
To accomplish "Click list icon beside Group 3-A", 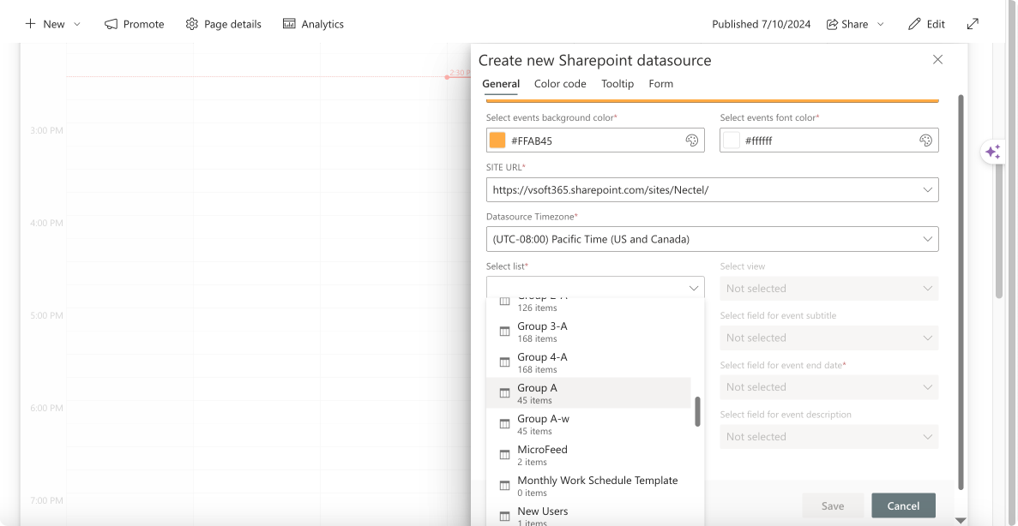I will click(504, 332).
